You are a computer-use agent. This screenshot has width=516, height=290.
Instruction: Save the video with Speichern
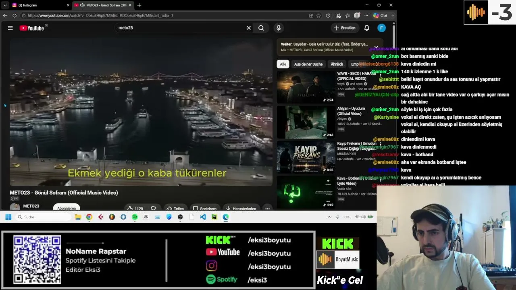[x=205, y=208]
